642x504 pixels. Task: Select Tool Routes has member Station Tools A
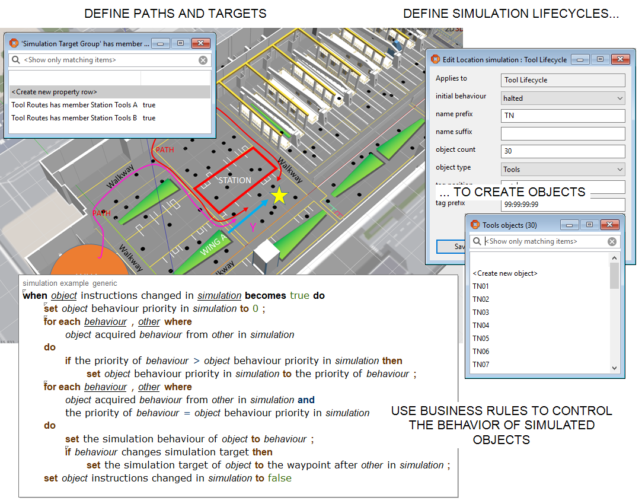pos(75,105)
